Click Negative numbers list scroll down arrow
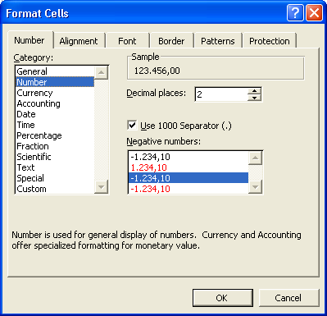The image size is (327, 316). (x=255, y=187)
